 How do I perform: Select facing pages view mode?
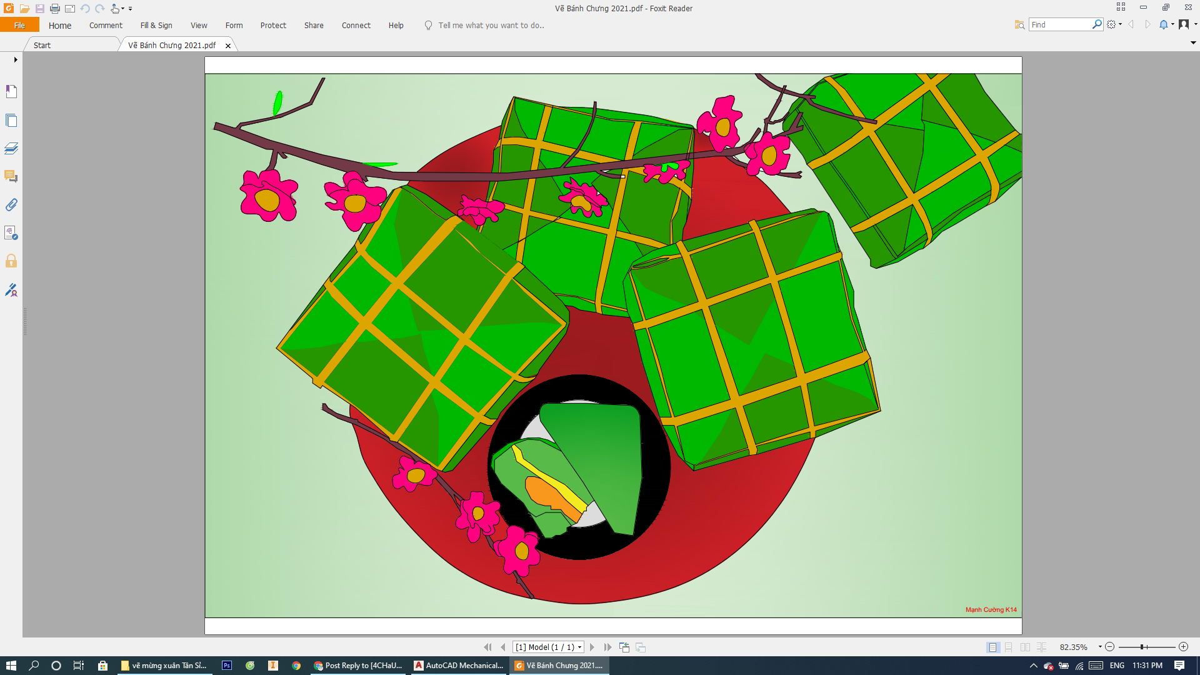(x=1025, y=647)
